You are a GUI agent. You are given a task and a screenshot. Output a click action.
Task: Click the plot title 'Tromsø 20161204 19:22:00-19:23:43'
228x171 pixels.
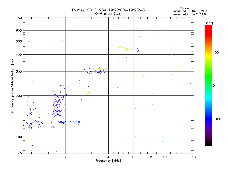108,10
